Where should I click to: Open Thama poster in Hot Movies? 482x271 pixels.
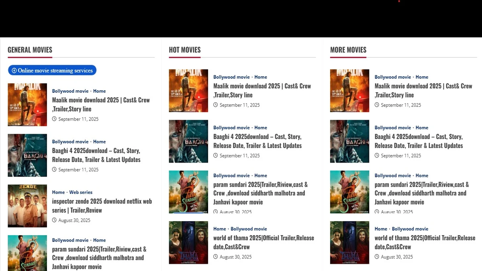coord(188,242)
